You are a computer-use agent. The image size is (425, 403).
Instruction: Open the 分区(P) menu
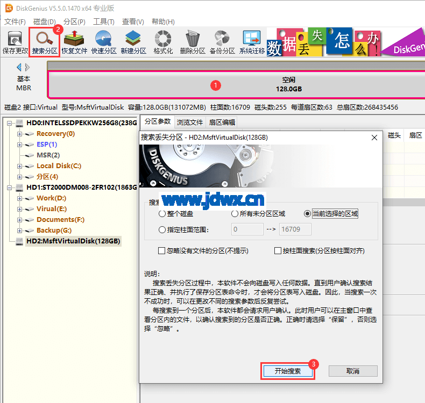click(x=74, y=21)
